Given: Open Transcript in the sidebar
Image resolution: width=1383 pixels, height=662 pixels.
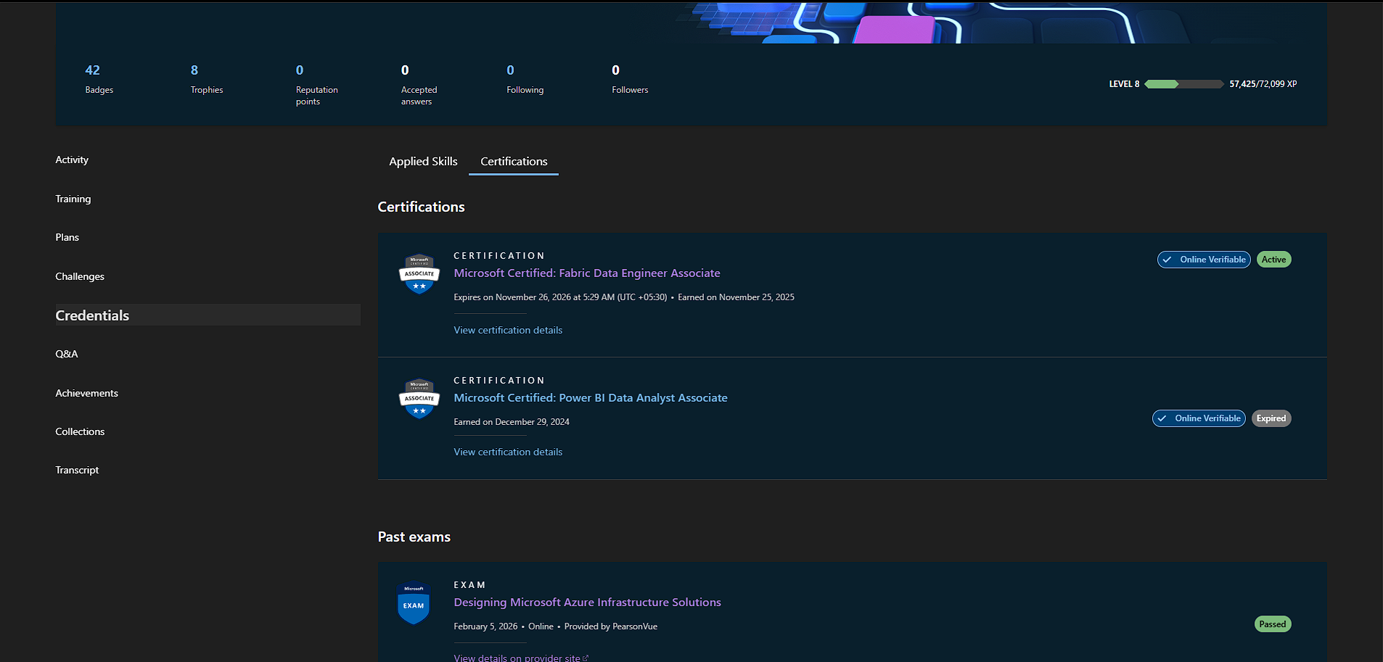Looking at the screenshot, I should coord(77,470).
